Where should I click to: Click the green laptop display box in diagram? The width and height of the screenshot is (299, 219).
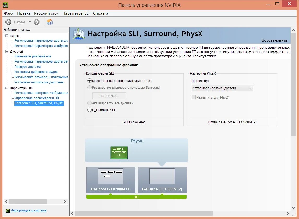tap(119, 153)
